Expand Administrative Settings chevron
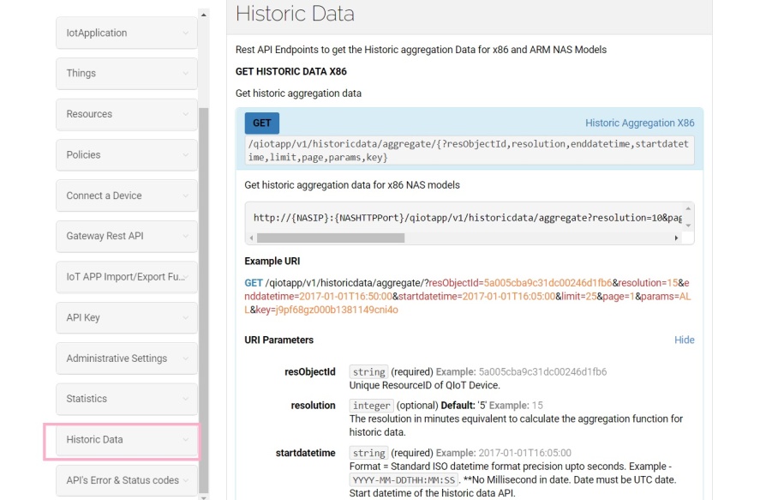Screen dimensions: 778x500 [185, 358]
